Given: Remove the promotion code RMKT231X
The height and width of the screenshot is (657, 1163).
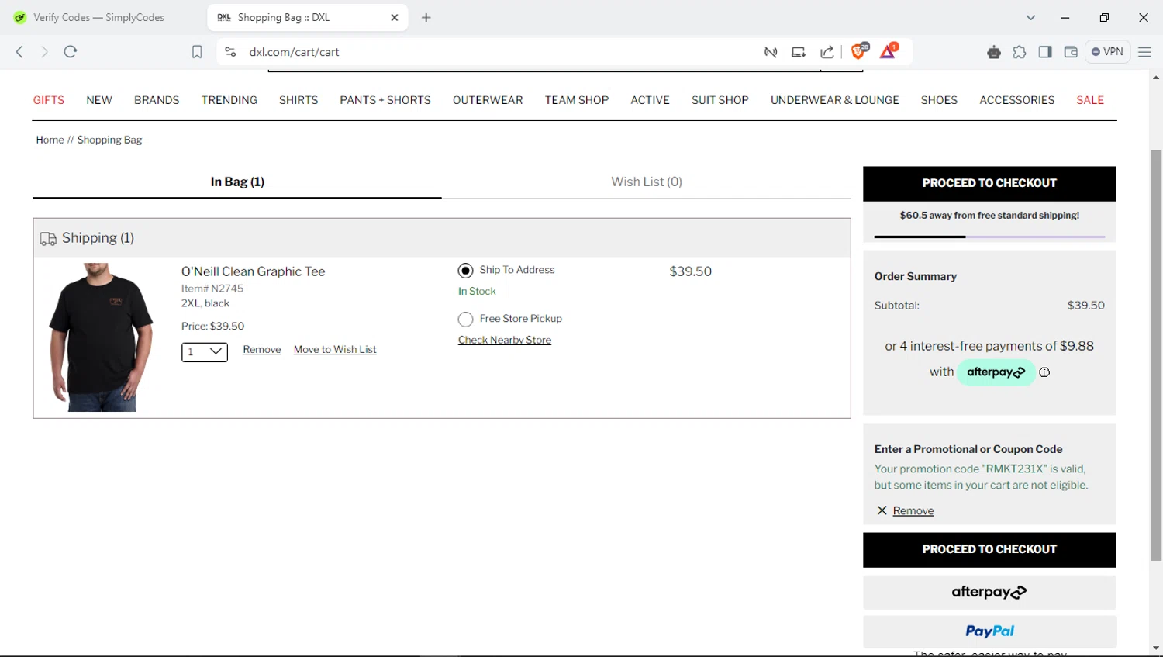Looking at the screenshot, I should 913,510.
